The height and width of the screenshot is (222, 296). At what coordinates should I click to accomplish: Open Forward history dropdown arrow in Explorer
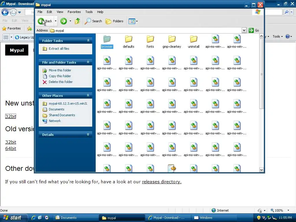click(x=70, y=21)
